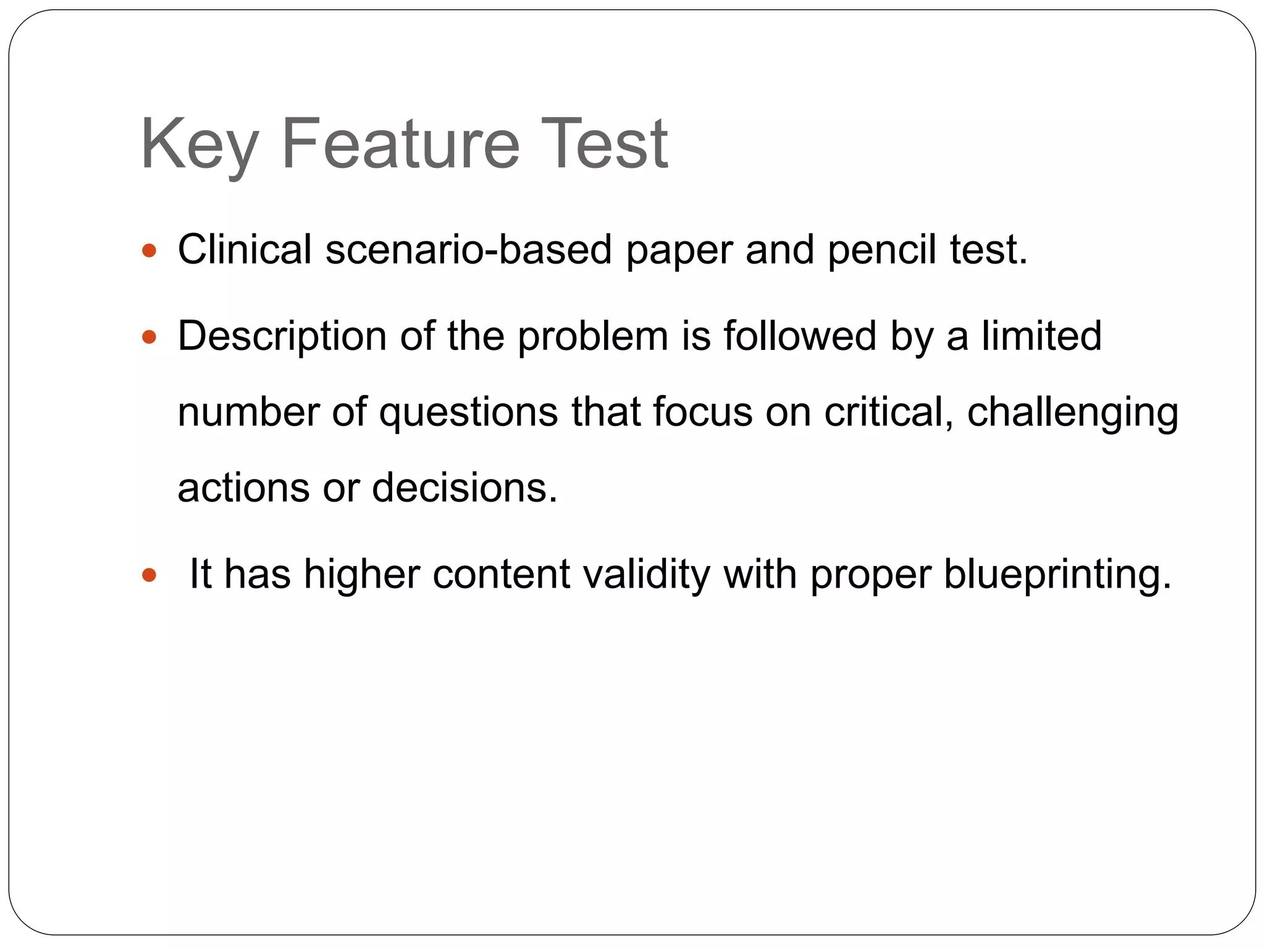The height and width of the screenshot is (948, 1265).
Task: Click the word 'validity' in last bullet
Action: pyautogui.click(x=646, y=574)
